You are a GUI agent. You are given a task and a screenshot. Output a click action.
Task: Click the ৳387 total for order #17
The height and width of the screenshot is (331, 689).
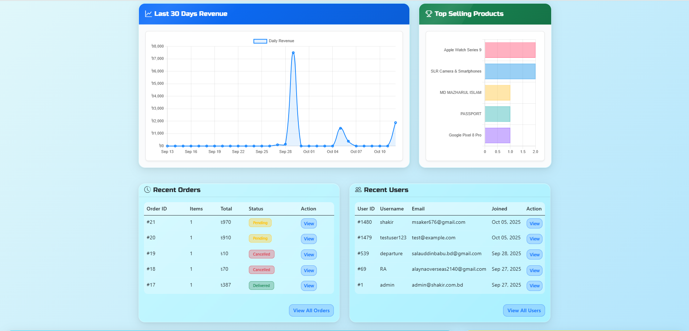(x=226, y=285)
